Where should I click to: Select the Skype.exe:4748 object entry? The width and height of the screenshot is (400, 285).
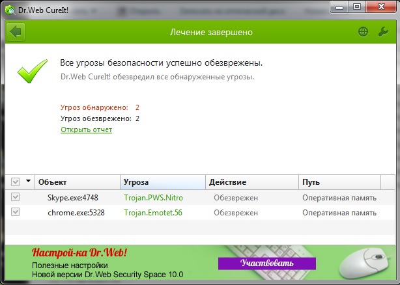click(x=72, y=197)
